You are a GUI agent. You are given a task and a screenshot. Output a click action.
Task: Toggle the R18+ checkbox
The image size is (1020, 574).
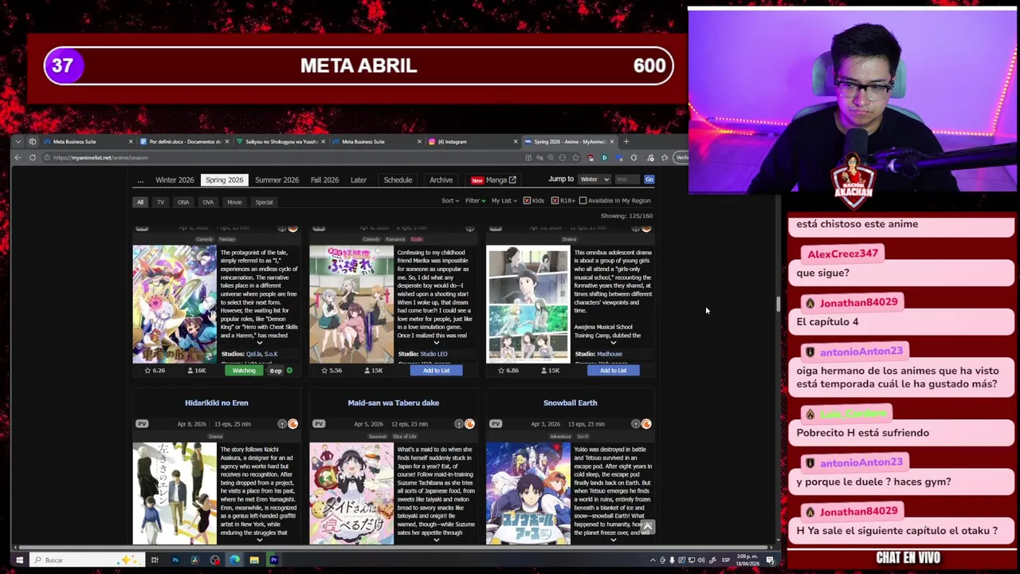pos(555,201)
